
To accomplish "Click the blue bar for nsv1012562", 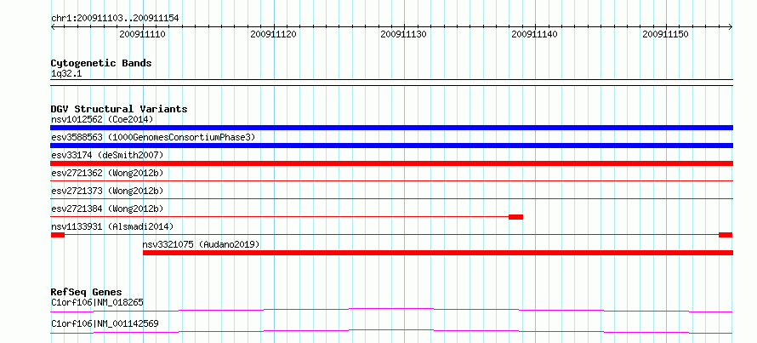I will [x=391, y=128].
